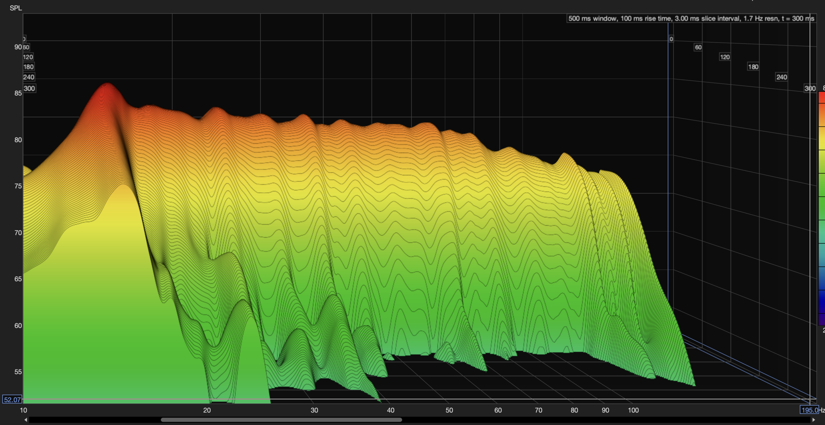This screenshot has width=825, height=425.
Task: Click the SPL axis label in the top-left corner
Action: 16,8
